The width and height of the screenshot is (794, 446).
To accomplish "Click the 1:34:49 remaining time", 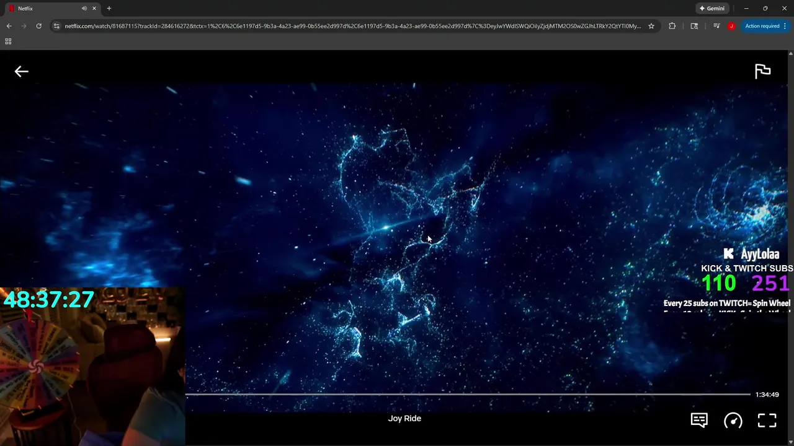I will [x=767, y=395].
